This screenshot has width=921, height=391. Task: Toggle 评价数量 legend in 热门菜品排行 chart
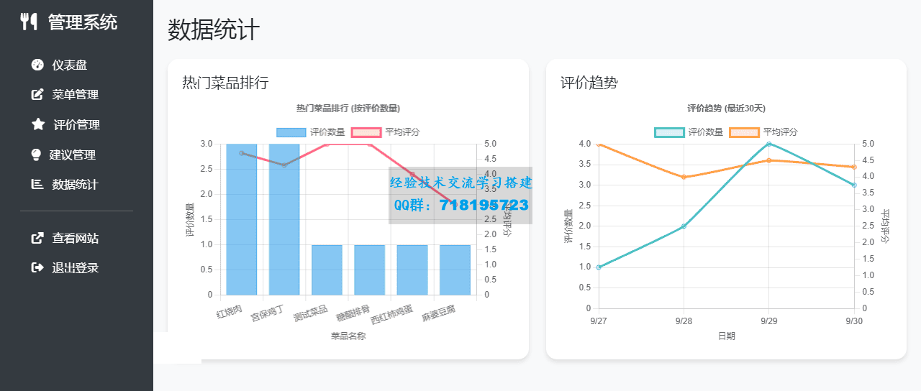309,132
